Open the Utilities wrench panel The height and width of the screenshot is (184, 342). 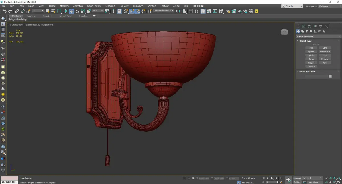pos(327,26)
